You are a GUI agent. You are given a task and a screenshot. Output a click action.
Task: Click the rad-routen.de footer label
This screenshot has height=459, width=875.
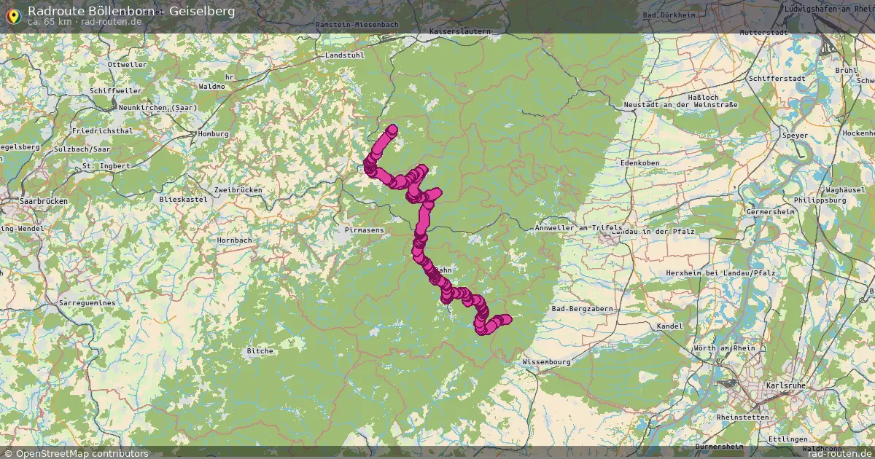click(840, 453)
